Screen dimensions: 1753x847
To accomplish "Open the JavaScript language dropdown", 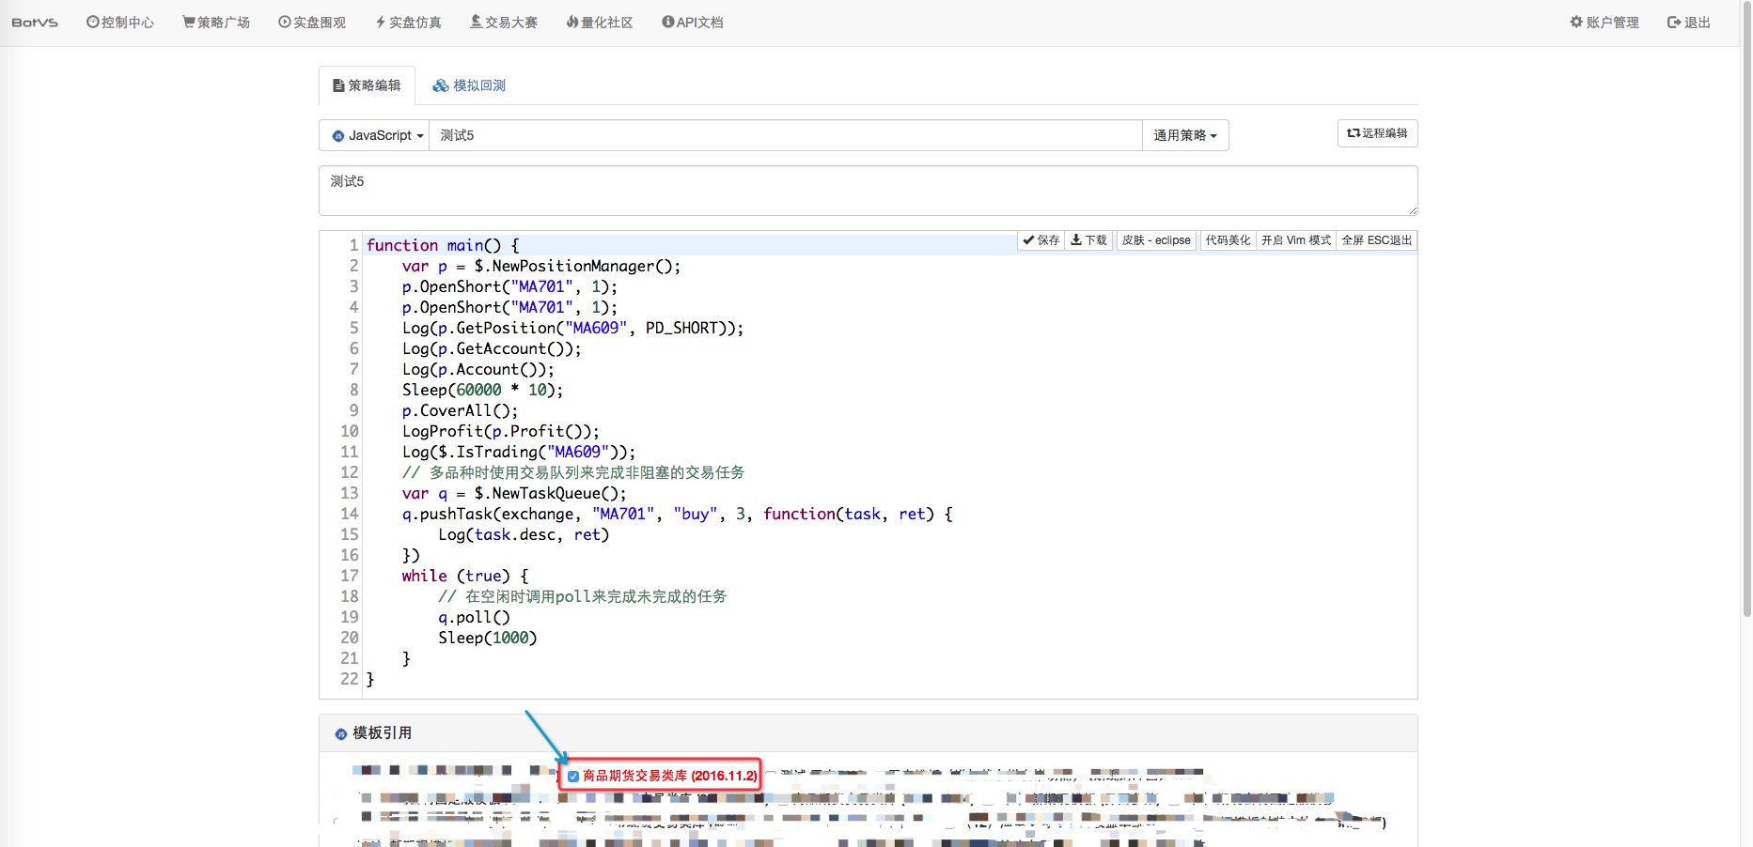I will (375, 135).
